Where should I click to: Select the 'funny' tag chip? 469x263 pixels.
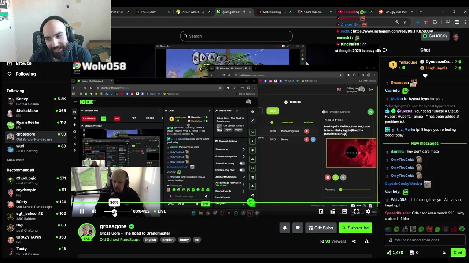pos(184,240)
